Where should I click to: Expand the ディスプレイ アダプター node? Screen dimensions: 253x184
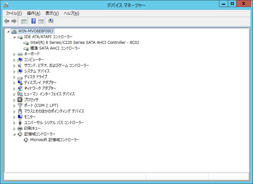[14, 83]
